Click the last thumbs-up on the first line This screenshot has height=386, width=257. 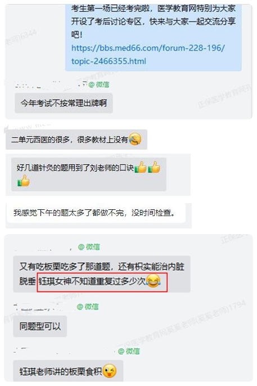point(154,167)
